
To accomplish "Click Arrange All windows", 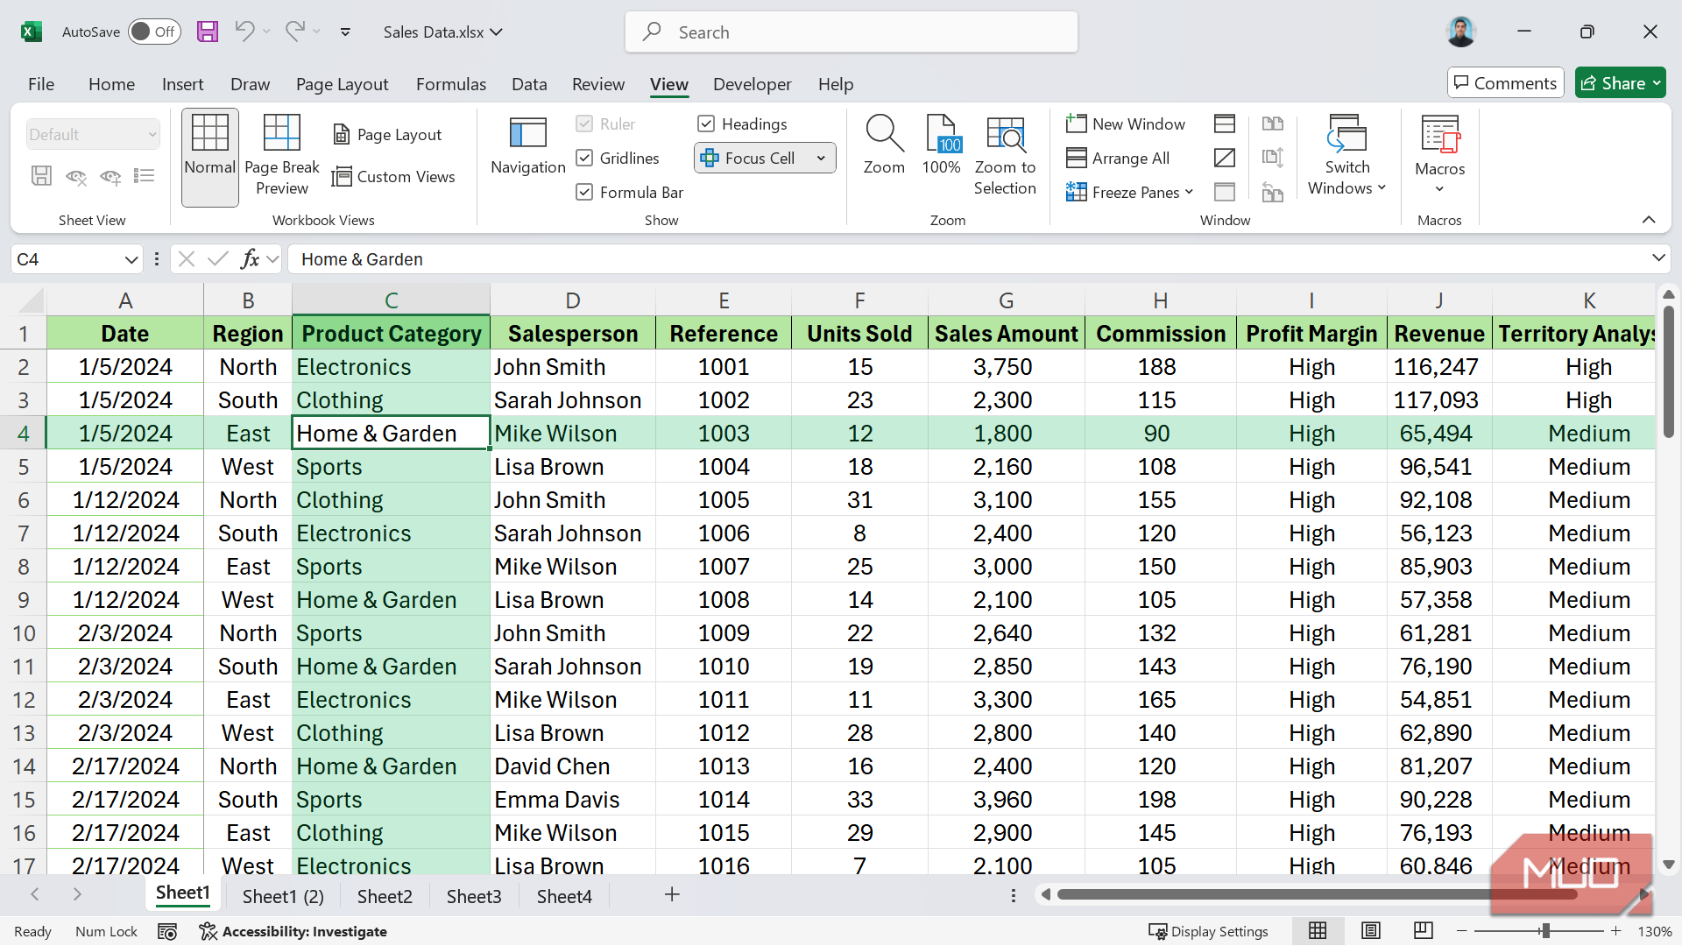I will click(1118, 158).
